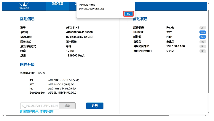Click the "当前版本分区:" partition label
The image size is (214, 121).
28,73
